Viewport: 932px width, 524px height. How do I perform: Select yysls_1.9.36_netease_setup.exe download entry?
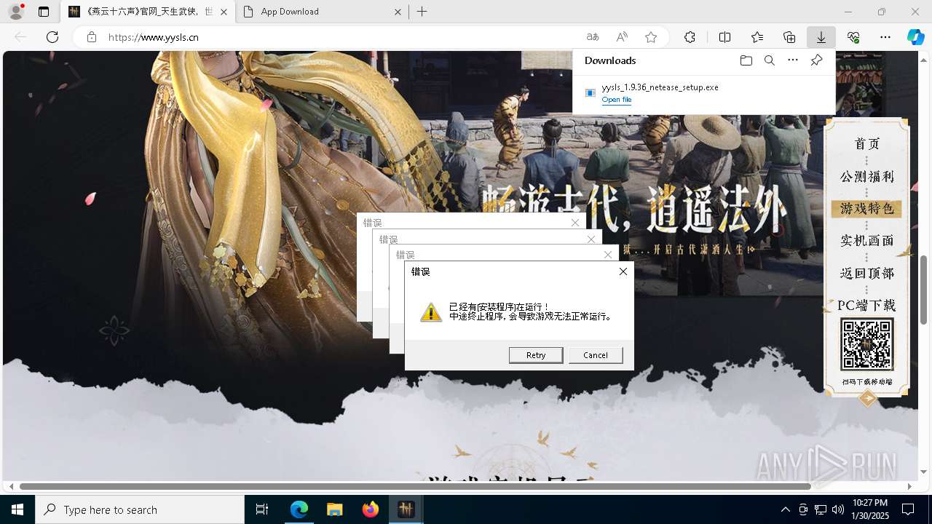[703, 93]
